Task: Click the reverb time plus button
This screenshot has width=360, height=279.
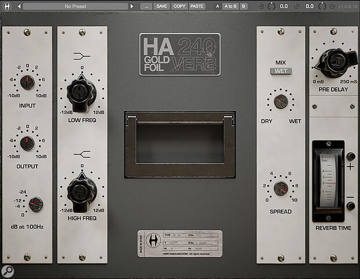Action: [x=350, y=157]
